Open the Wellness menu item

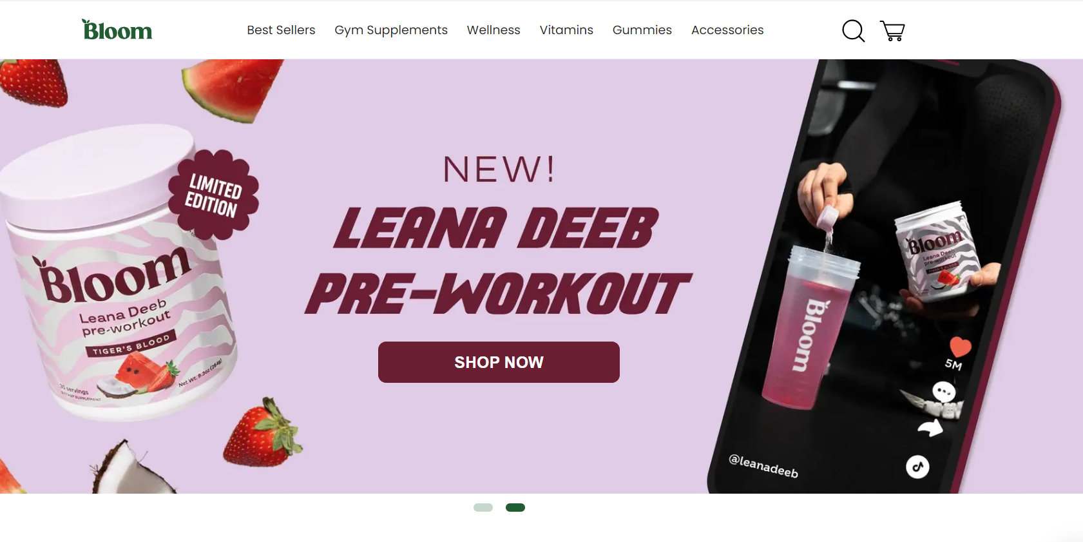point(494,30)
